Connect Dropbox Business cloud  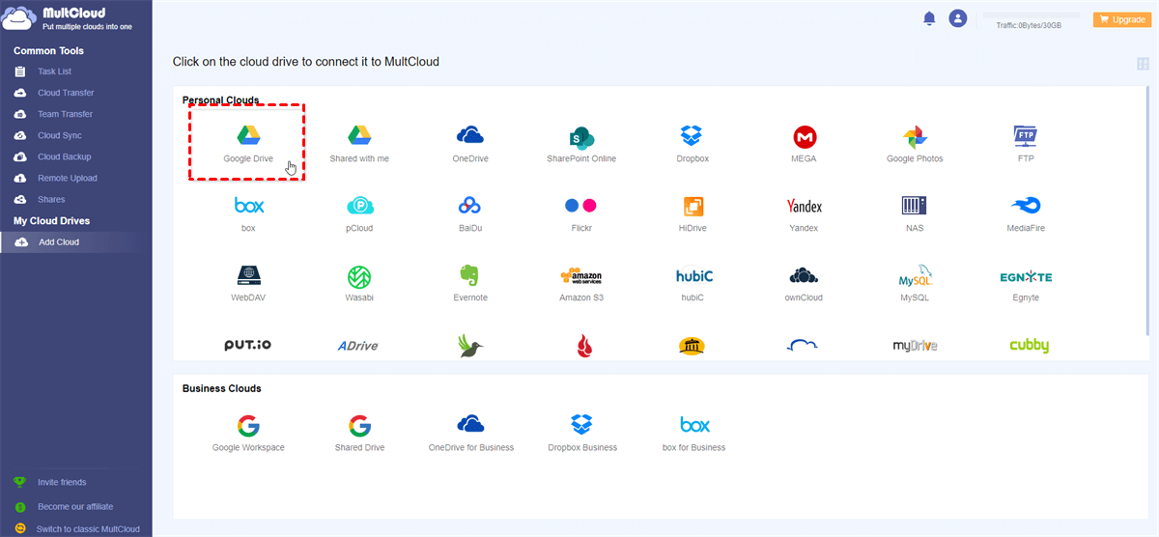coord(581,434)
